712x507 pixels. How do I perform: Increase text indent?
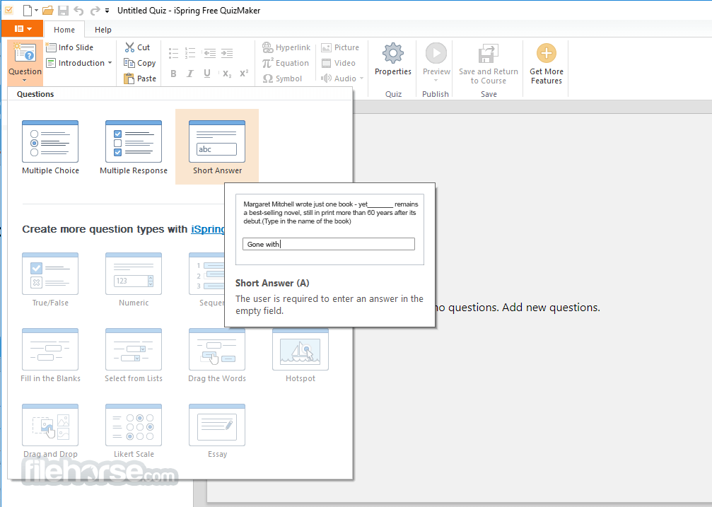coord(226,53)
